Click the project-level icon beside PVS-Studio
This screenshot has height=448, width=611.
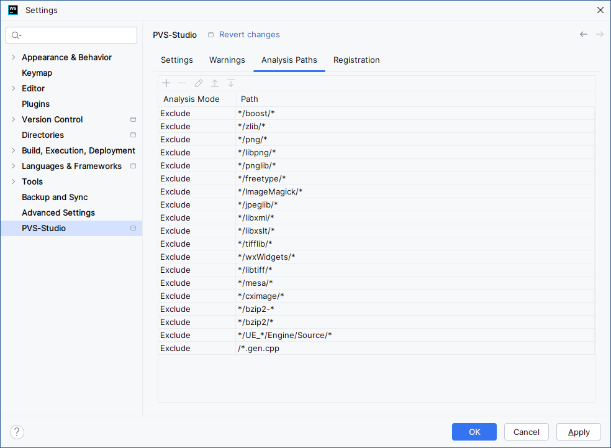[x=133, y=228]
